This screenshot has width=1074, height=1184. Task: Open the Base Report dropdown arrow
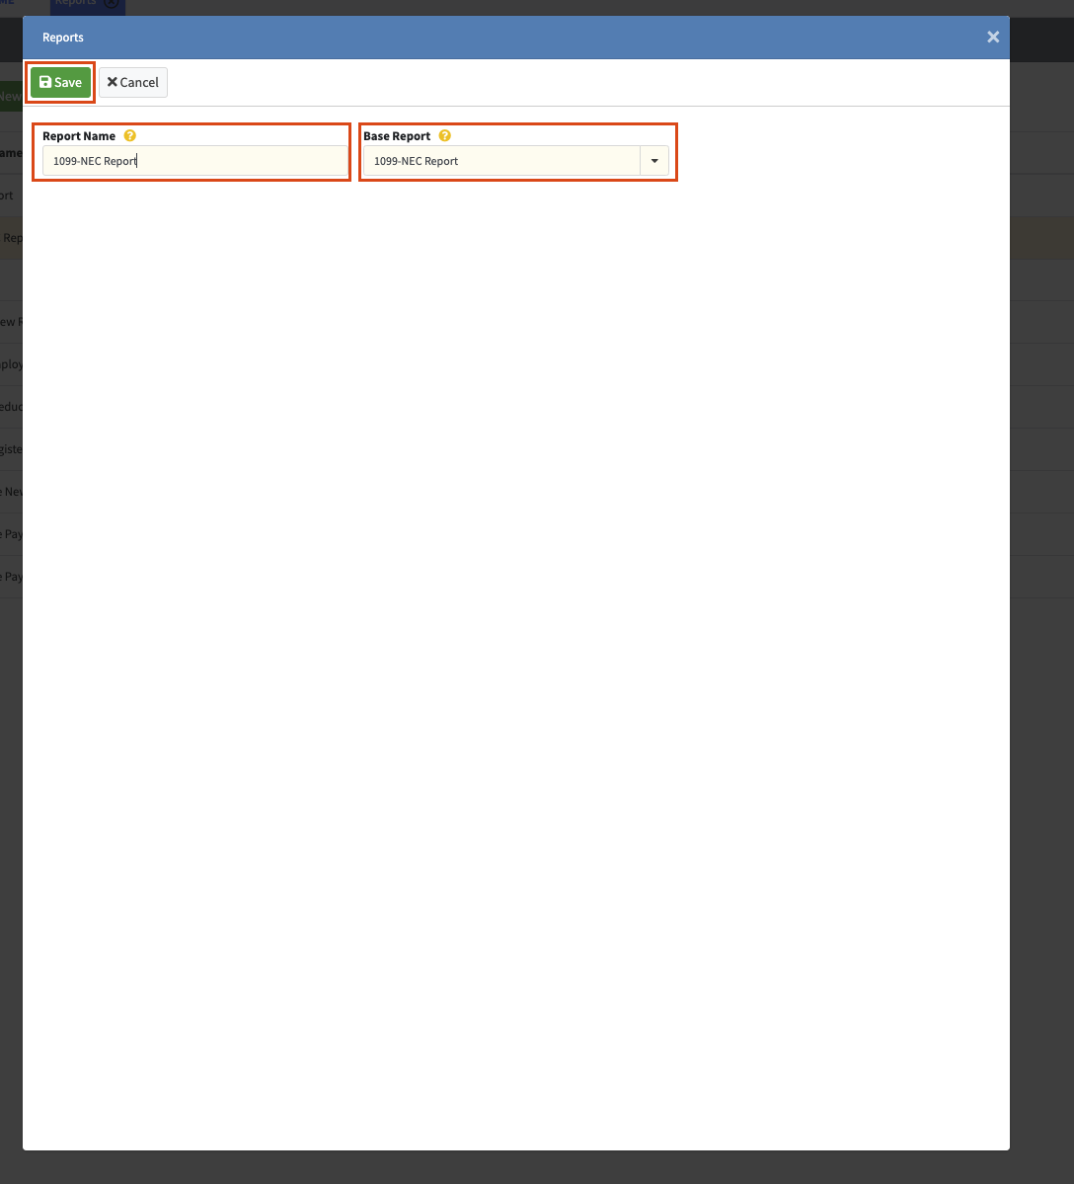(x=654, y=161)
